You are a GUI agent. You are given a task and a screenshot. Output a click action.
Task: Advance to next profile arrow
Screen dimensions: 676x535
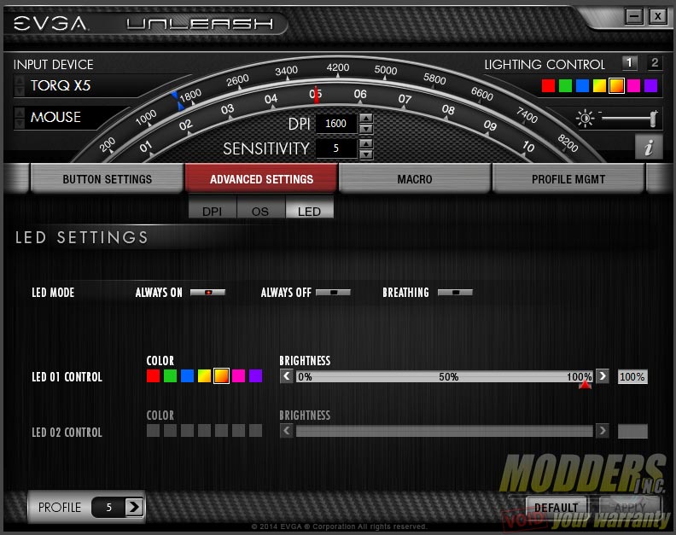tap(134, 507)
